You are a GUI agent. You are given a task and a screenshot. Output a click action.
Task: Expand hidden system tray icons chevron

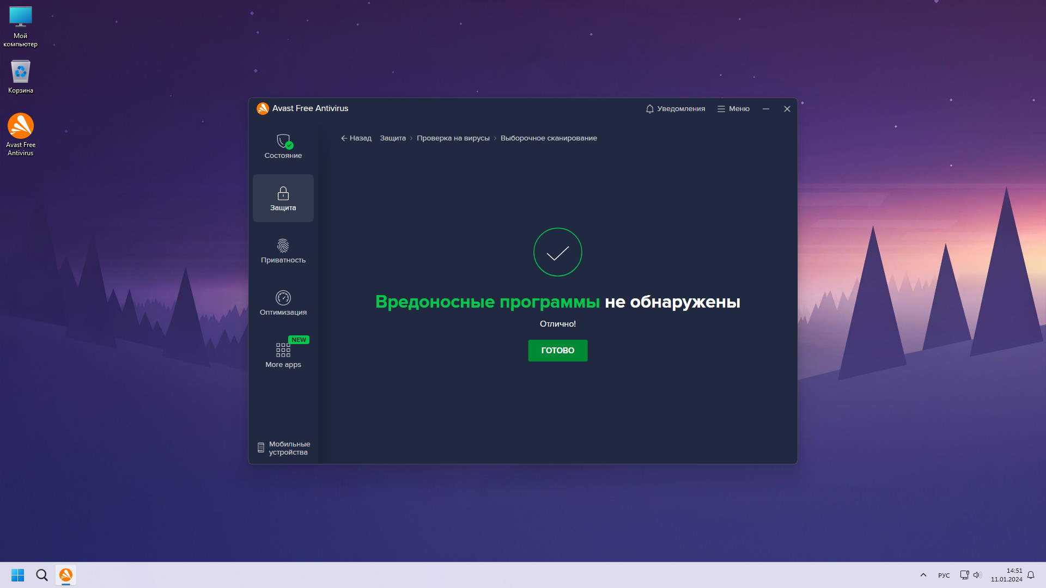[x=923, y=575]
